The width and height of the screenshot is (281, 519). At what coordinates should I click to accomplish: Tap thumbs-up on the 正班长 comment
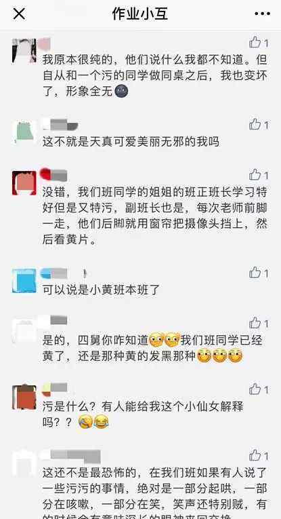[259, 174]
